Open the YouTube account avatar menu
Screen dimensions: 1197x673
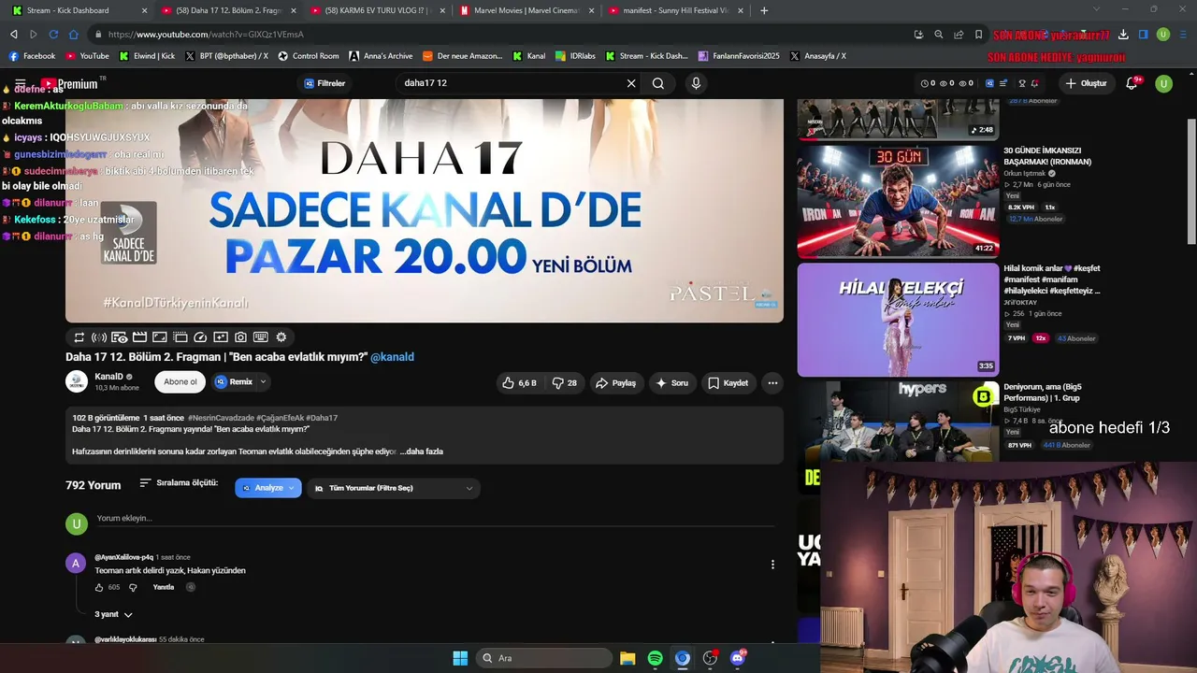[1164, 83]
